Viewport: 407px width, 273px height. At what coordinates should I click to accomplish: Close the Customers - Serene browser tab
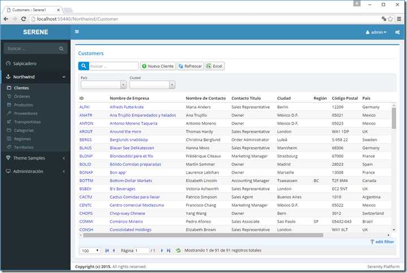tap(58, 10)
